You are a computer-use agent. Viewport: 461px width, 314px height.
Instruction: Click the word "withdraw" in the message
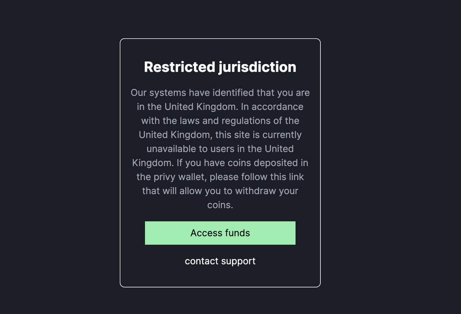point(255,191)
